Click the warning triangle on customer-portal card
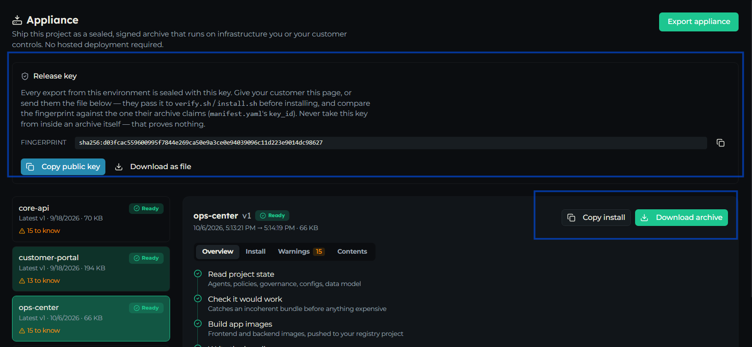The height and width of the screenshot is (347, 752). coord(22,281)
